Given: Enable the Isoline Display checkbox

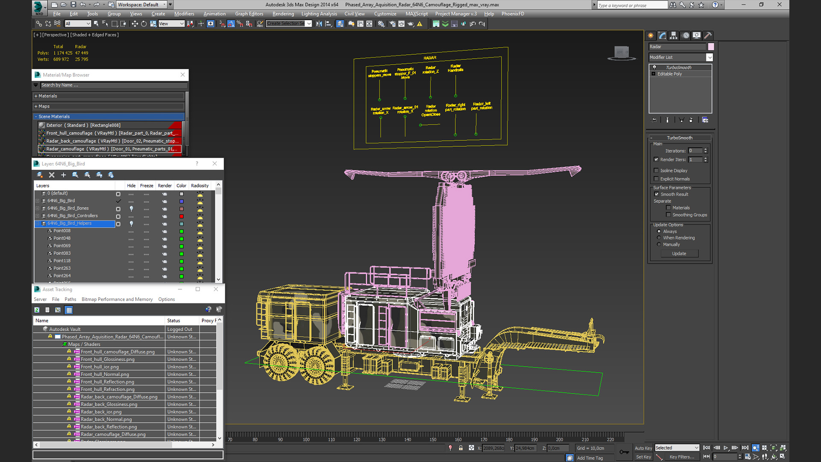Looking at the screenshot, I should click(x=656, y=171).
